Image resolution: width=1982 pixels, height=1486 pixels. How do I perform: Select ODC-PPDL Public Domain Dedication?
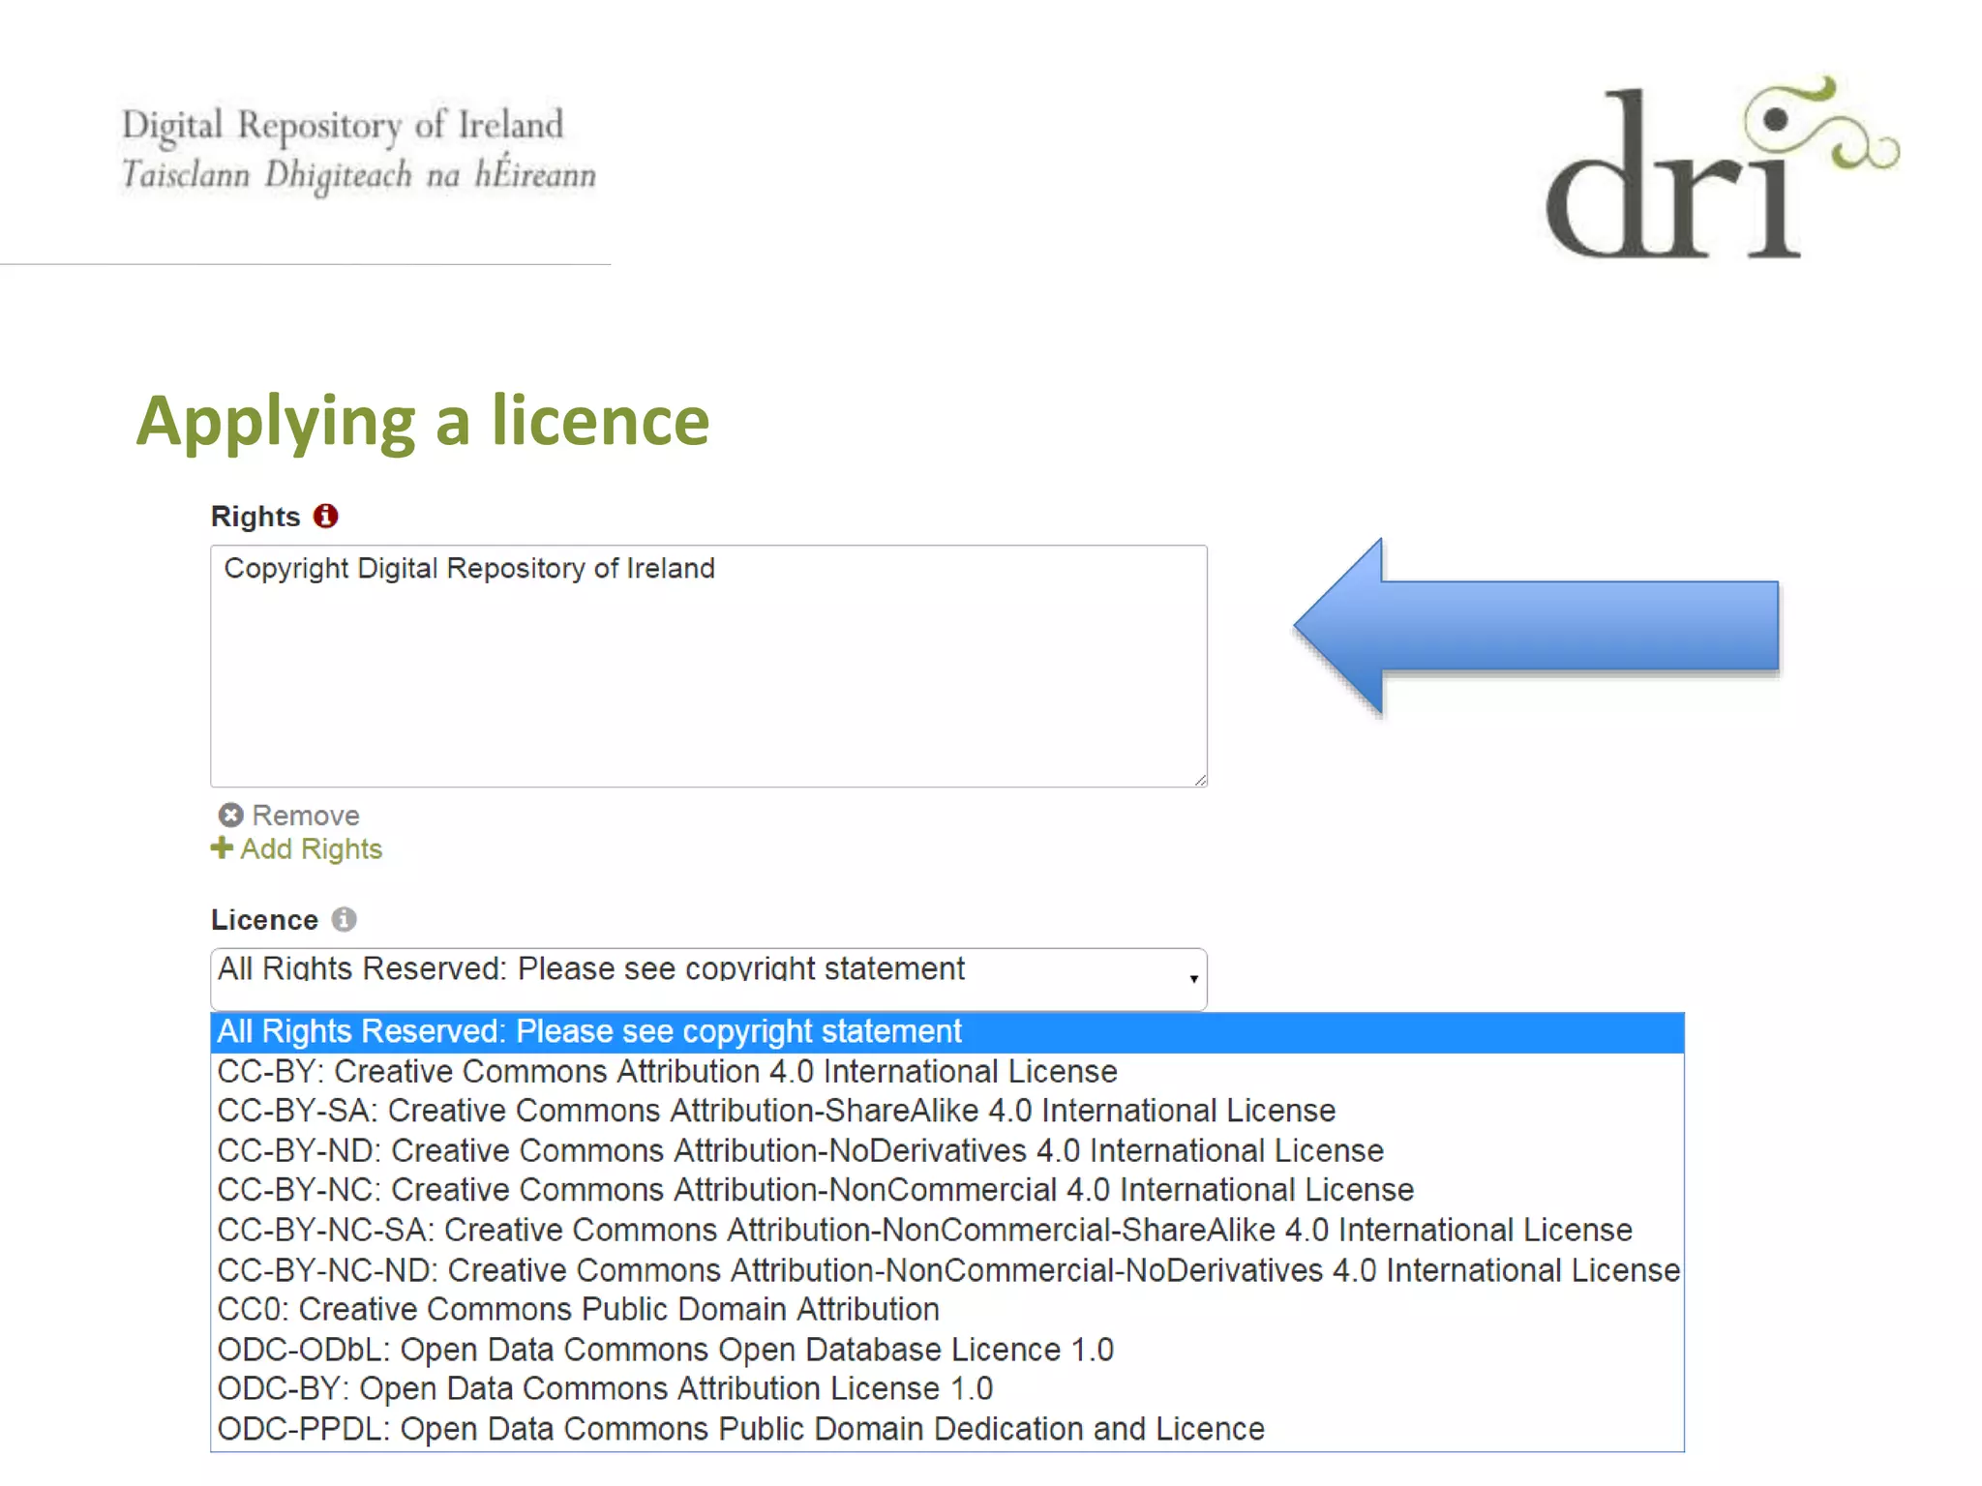tap(947, 1429)
